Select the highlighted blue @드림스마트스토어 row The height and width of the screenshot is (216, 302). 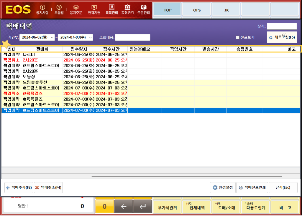click(x=151, y=110)
